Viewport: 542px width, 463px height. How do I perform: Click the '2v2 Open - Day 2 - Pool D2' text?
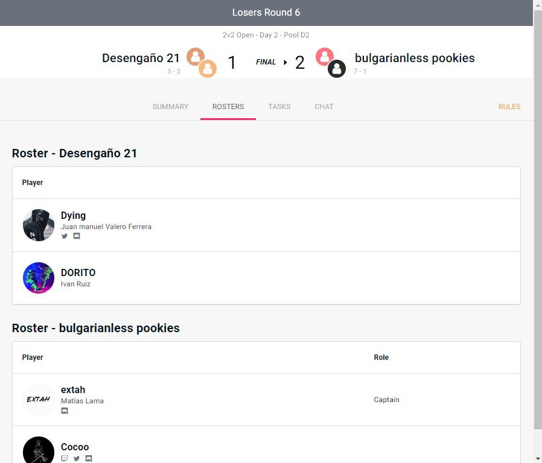[266, 35]
